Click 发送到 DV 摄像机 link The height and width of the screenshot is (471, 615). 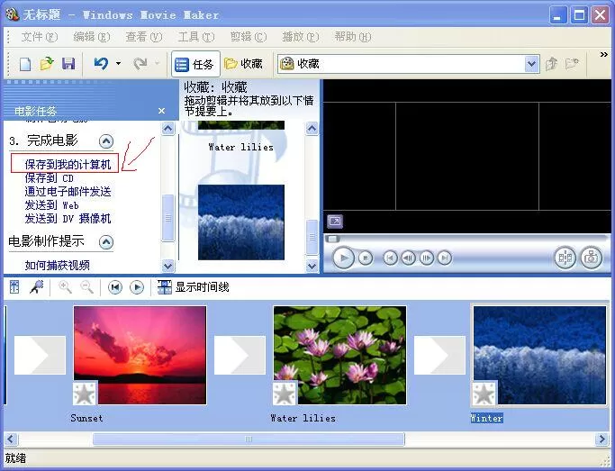tap(68, 219)
